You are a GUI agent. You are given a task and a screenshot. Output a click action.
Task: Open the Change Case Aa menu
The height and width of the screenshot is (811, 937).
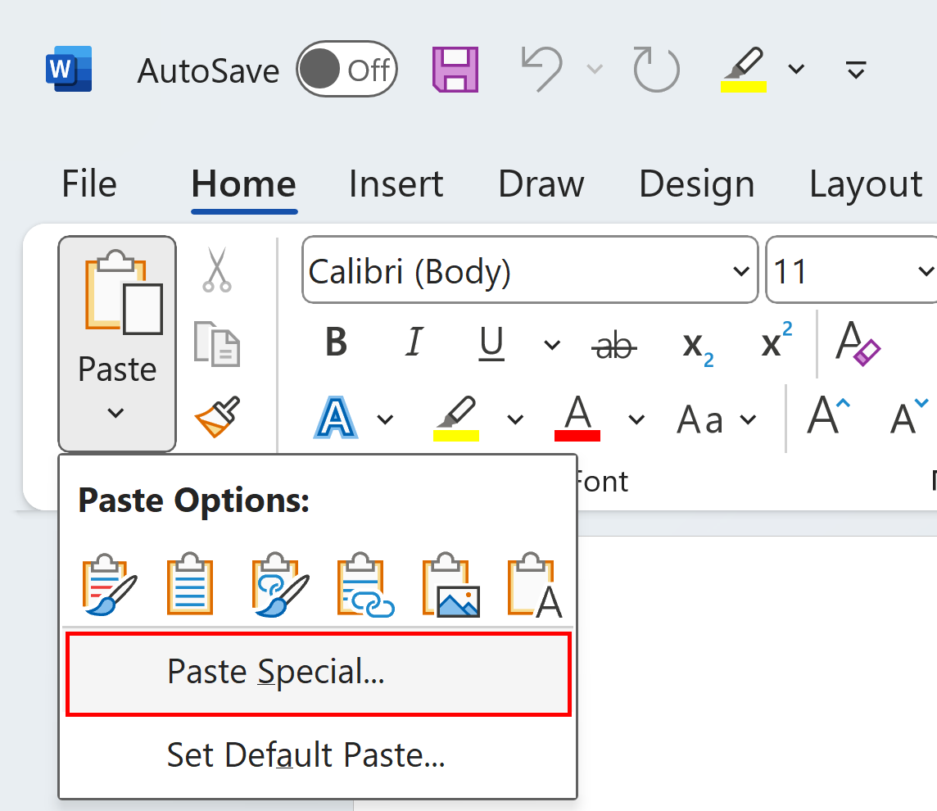[717, 419]
